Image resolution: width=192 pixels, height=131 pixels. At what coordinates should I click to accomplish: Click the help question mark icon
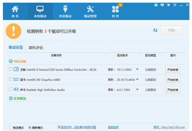tap(156, 5)
